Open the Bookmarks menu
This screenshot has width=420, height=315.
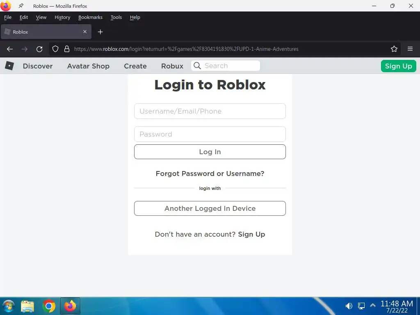90,17
